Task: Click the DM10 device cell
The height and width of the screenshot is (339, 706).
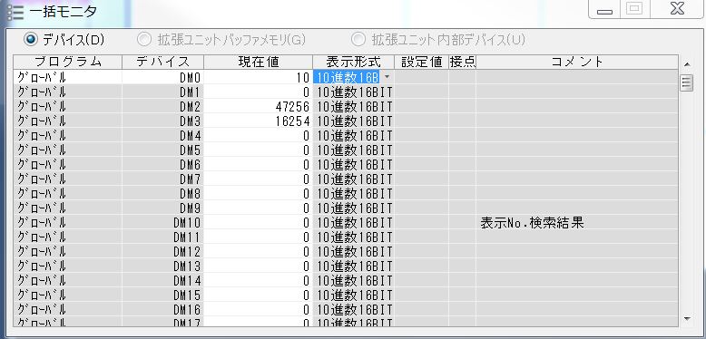Action: tap(163, 223)
